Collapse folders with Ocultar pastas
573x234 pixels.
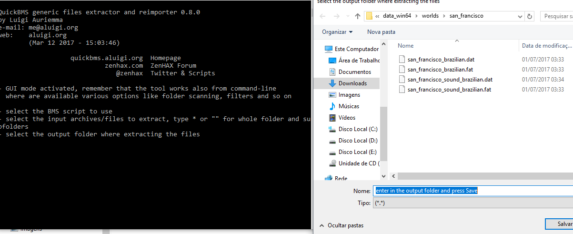342,225
